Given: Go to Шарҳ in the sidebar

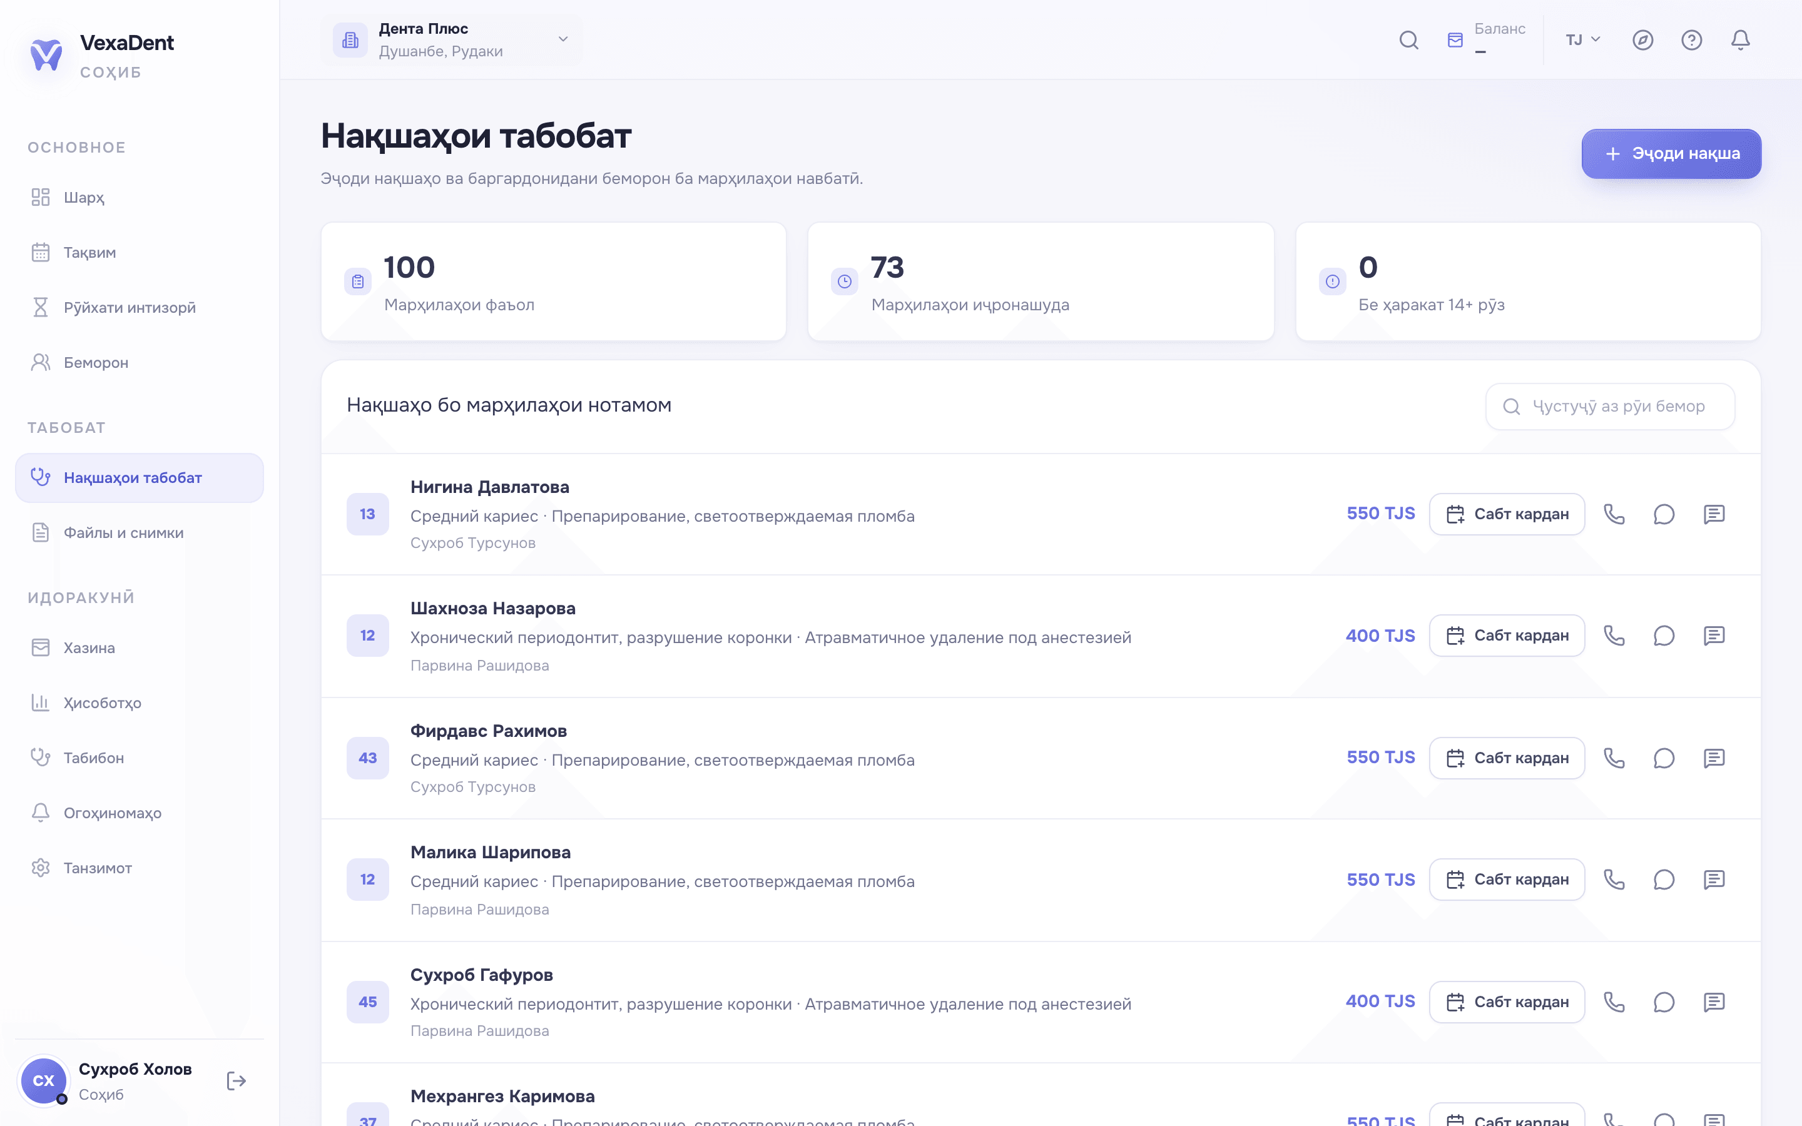Looking at the screenshot, I should [x=140, y=197].
